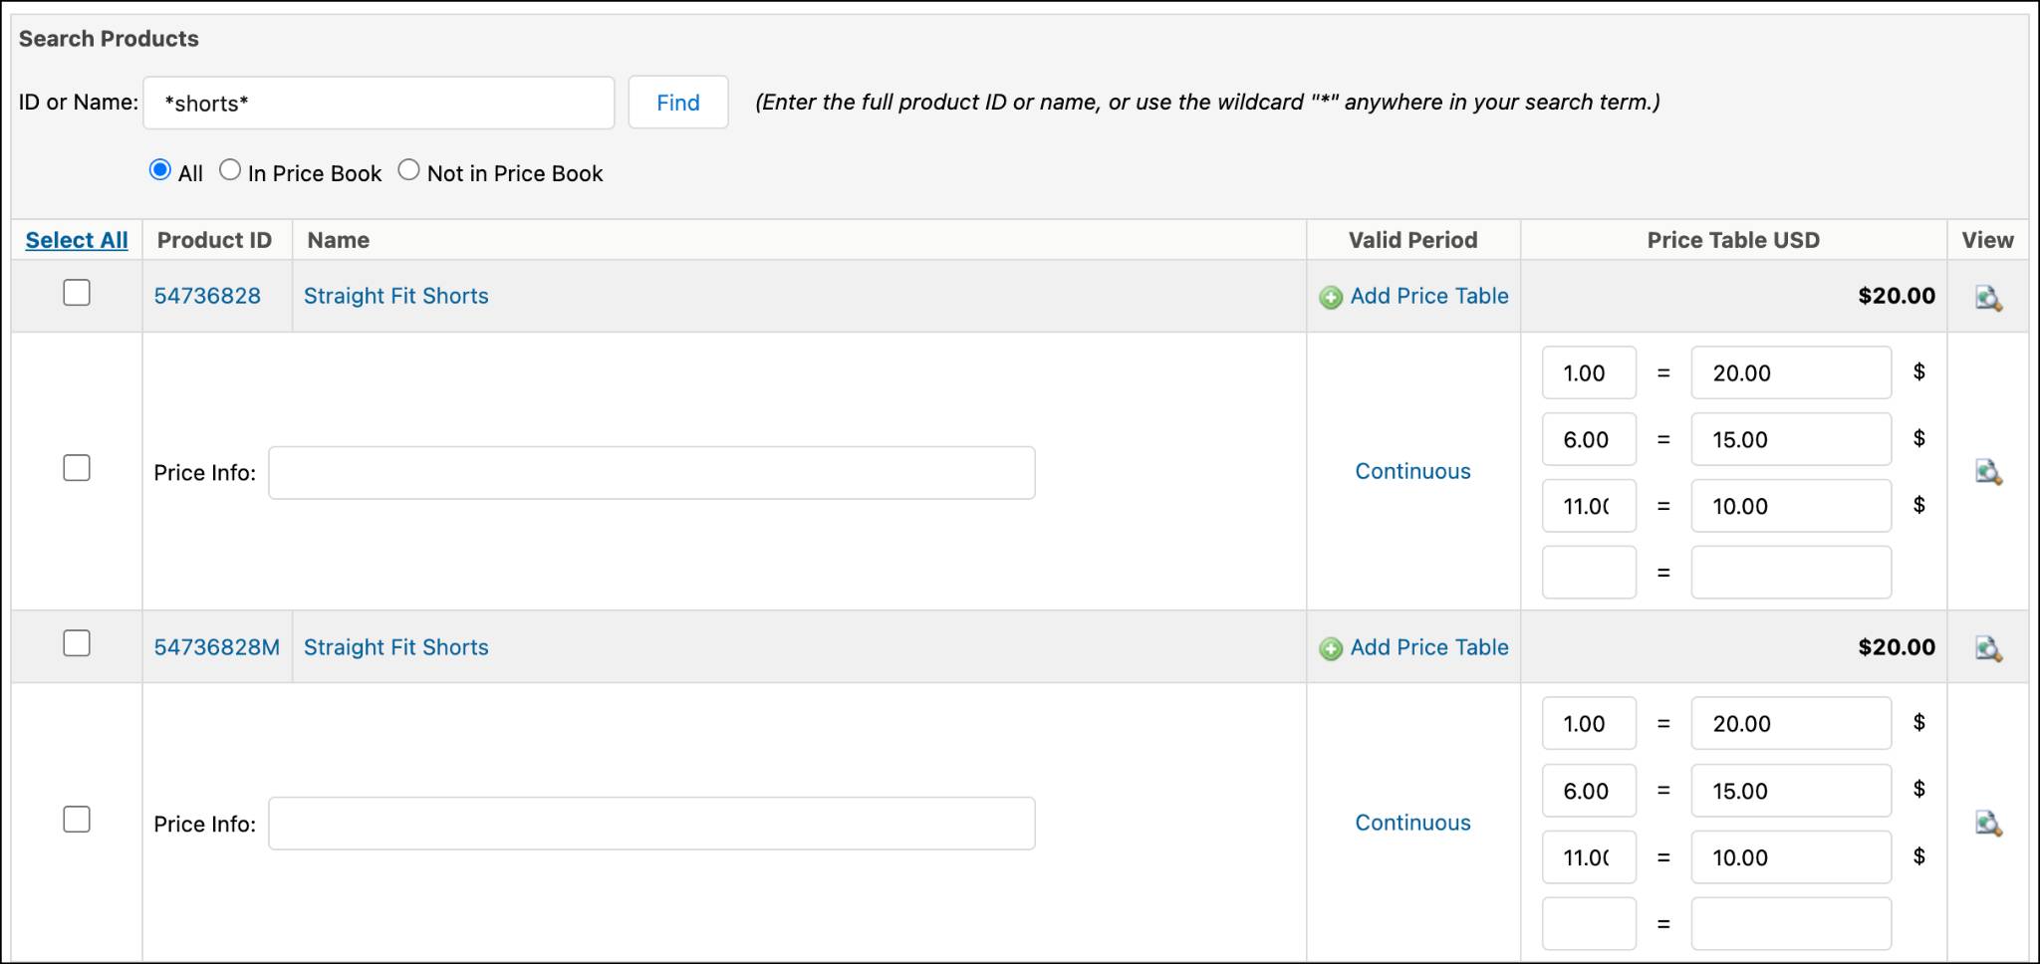Check the price row box under 54736828M

77,820
